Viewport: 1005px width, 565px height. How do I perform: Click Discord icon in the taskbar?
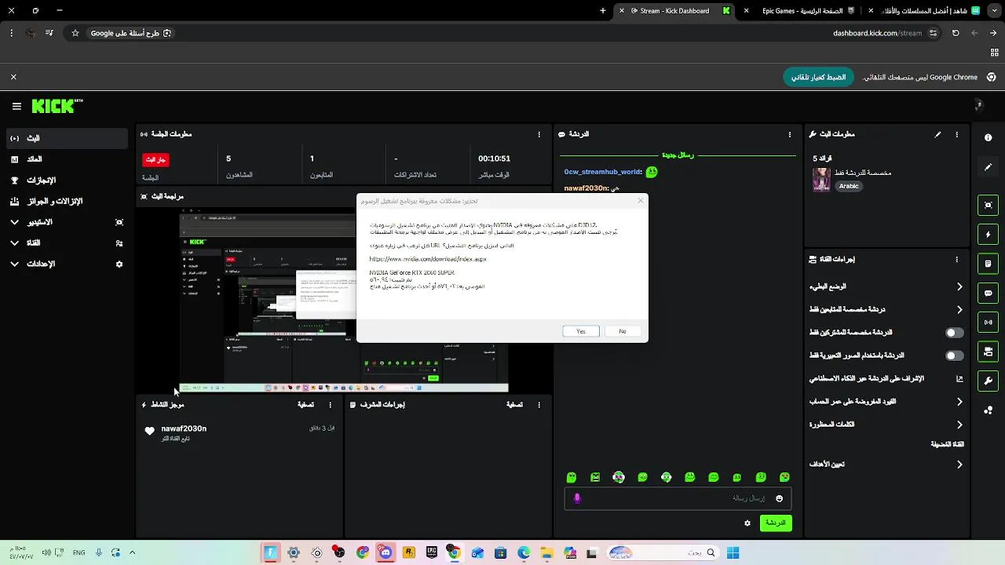coord(386,552)
